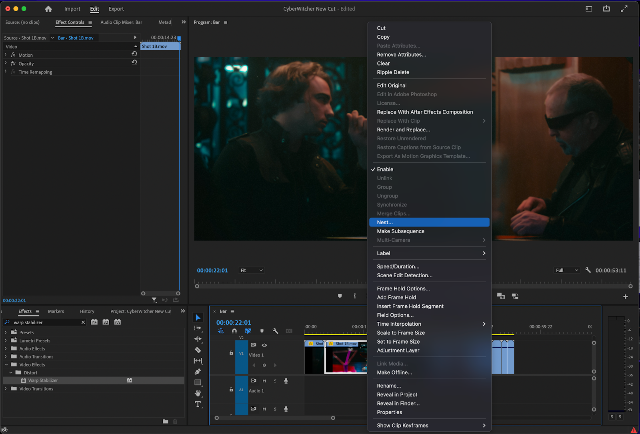
Task: Open the Fit zoom level dropdown
Action: (252, 271)
